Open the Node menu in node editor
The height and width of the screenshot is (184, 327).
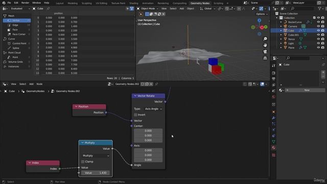(x=39, y=84)
